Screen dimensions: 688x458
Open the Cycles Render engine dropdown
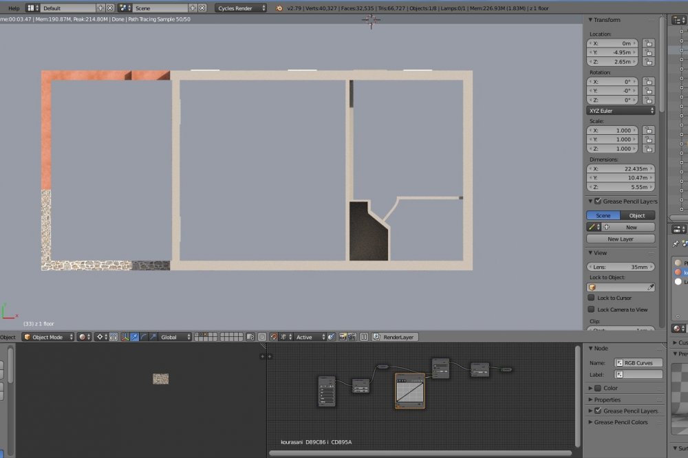pos(241,8)
